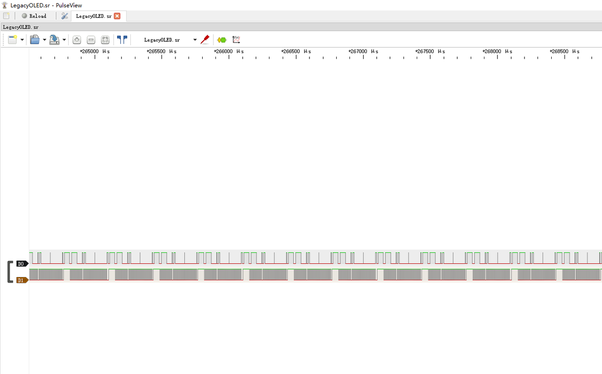Zoom in on the waveform
Viewport: 602px width, 374px height.
click(77, 40)
